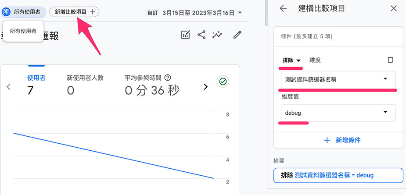The height and width of the screenshot is (195, 406).
Task: Click the blue line in the chart
Action: click(113, 156)
